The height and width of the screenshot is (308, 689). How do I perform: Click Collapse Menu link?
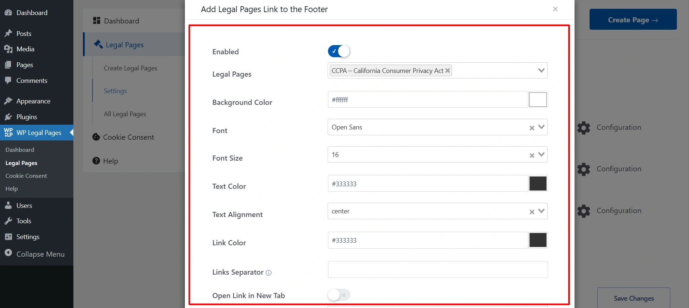[40, 254]
